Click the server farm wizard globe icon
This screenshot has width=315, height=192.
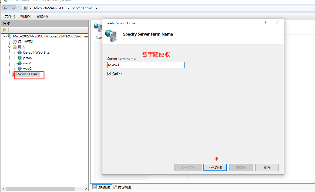click(111, 36)
